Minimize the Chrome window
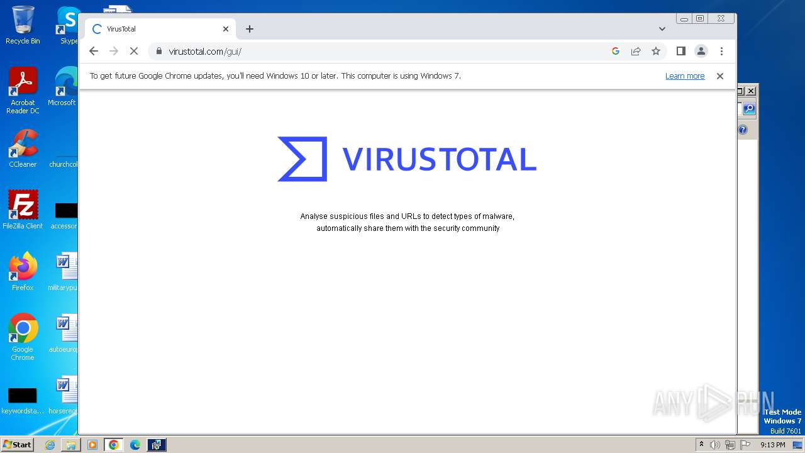Image resolution: width=805 pixels, height=453 pixels. click(684, 19)
